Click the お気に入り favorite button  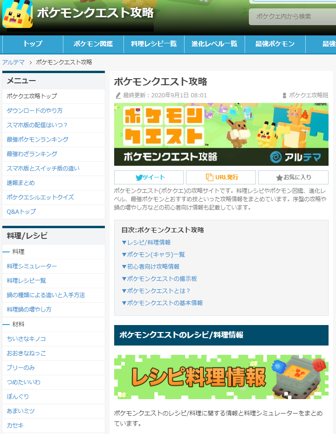coord(293,177)
